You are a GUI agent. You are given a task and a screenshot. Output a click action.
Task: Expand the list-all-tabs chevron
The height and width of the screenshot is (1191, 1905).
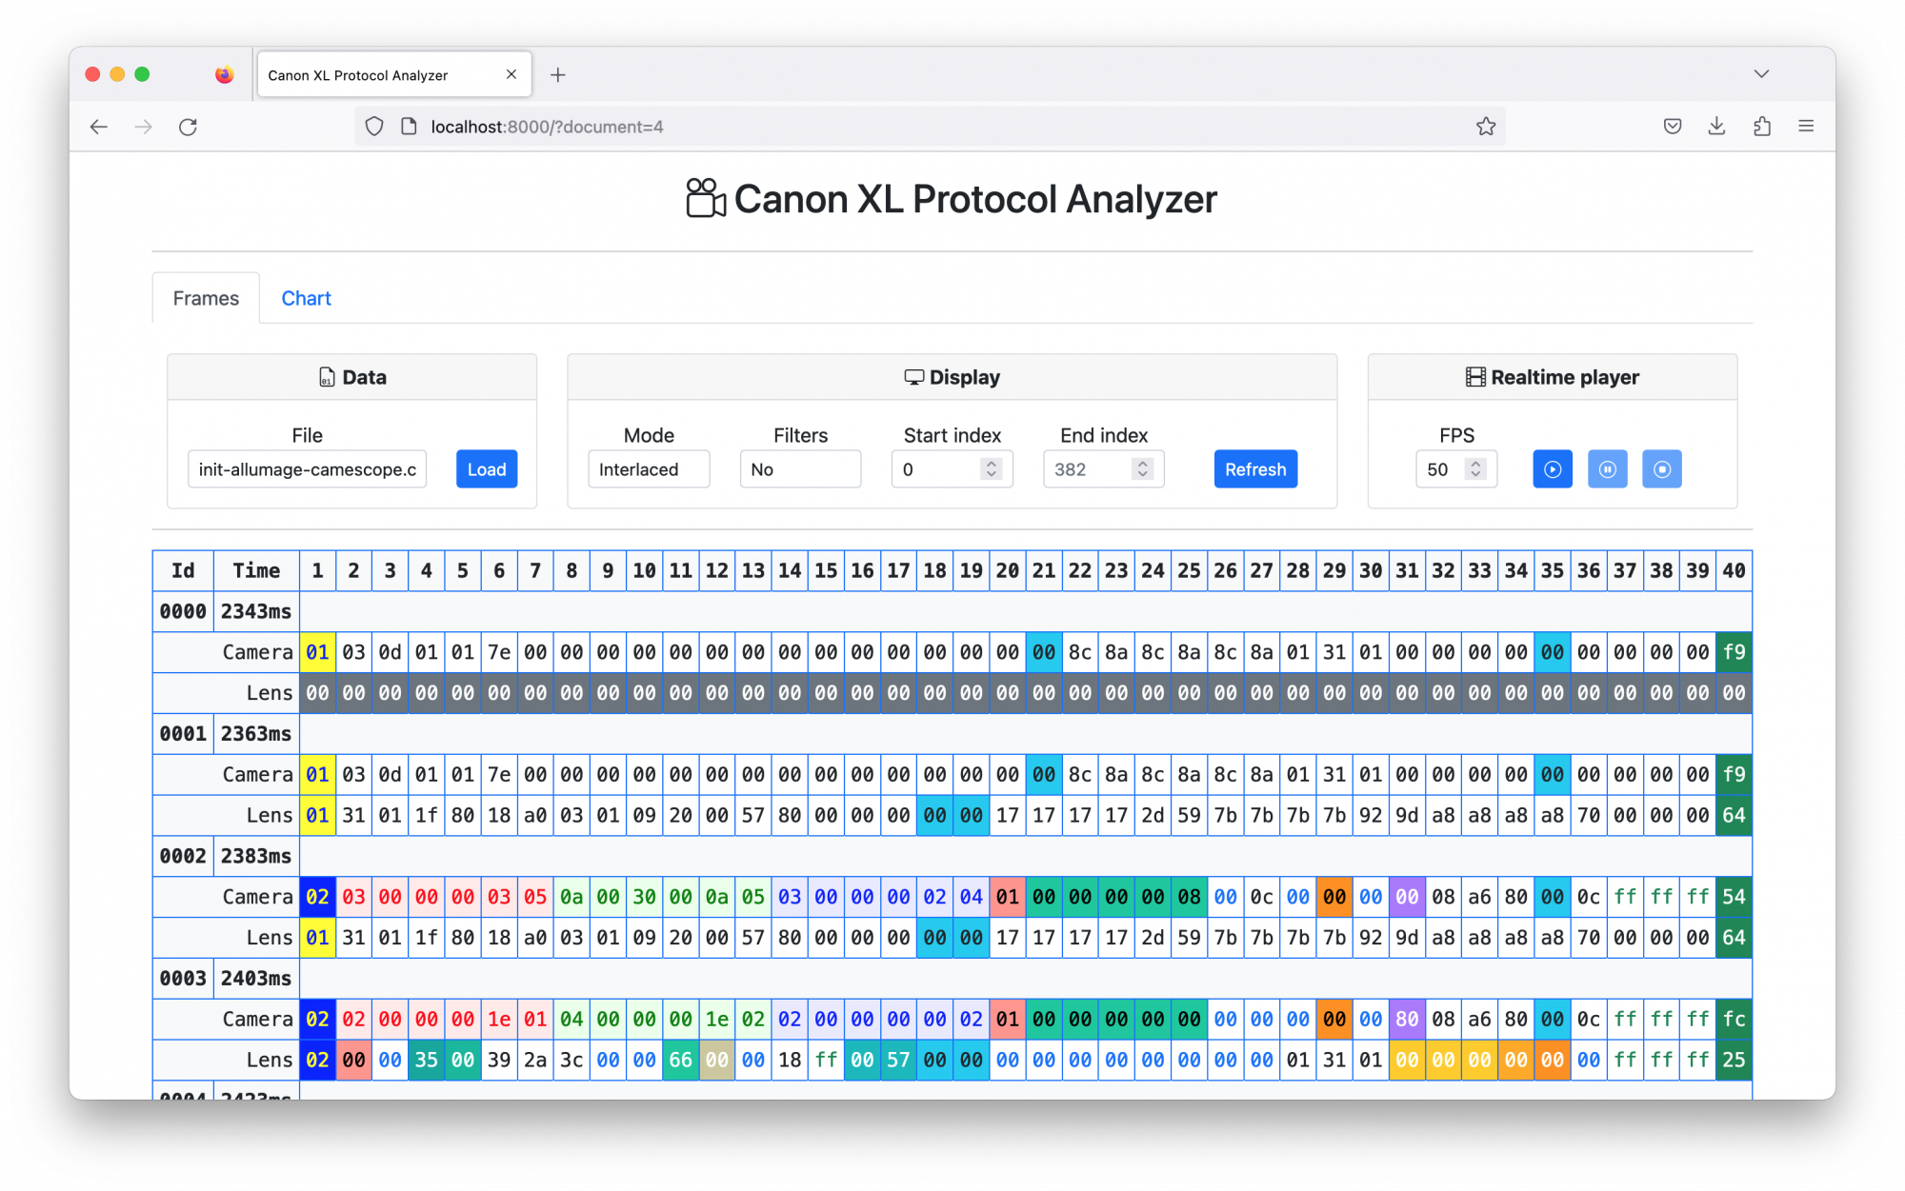tap(1761, 74)
